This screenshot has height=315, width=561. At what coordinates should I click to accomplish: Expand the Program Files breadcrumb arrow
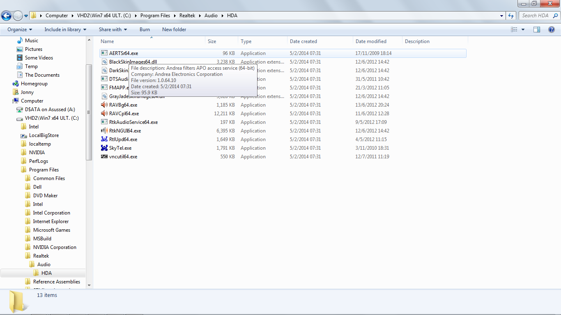coord(175,16)
